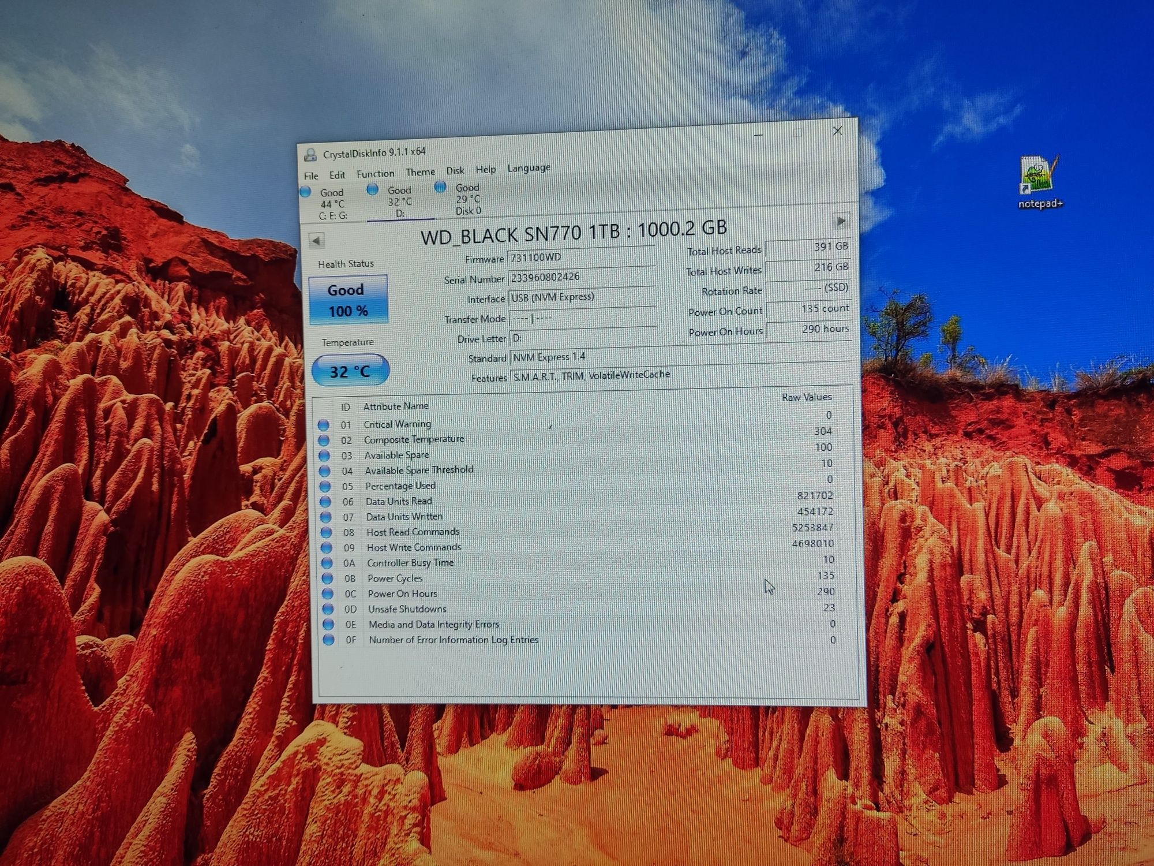Click the Features field
This screenshot has height=866, width=1154.
[x=681, y=374]
